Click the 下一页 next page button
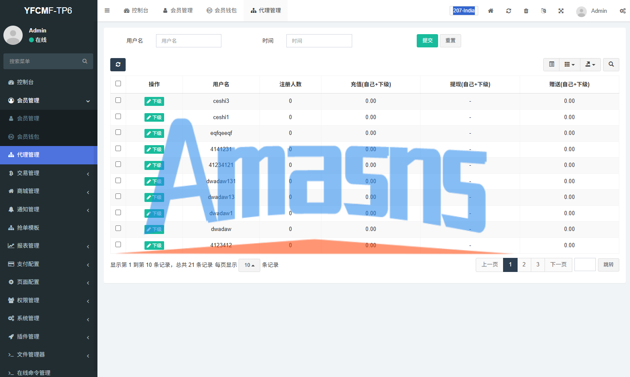630x377 pixels. pyautogui.click(x=558, y=265)
